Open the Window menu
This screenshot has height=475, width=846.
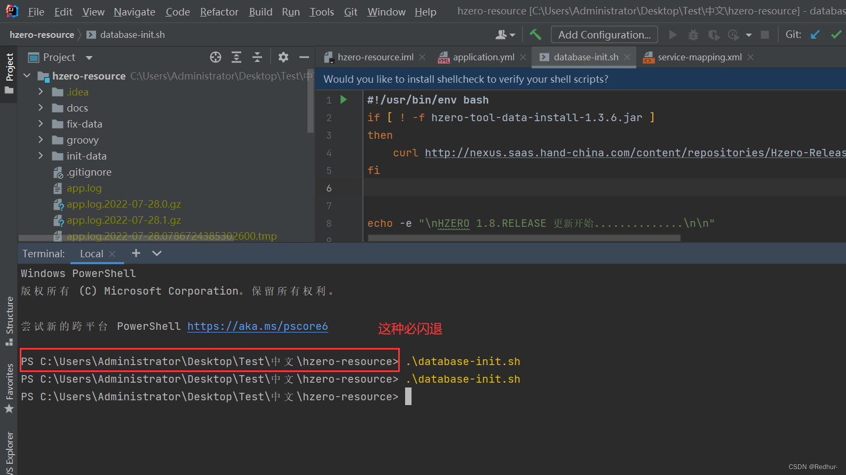[x=386, y=12]
